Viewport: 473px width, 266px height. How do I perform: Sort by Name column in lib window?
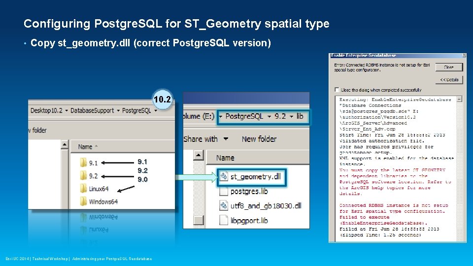click(258, 158)
